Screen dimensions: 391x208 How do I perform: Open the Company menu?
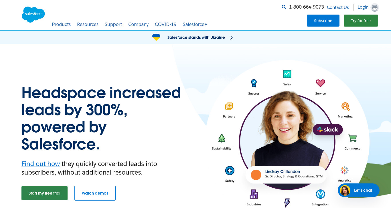pyautogui.click(x=138, y=24)
